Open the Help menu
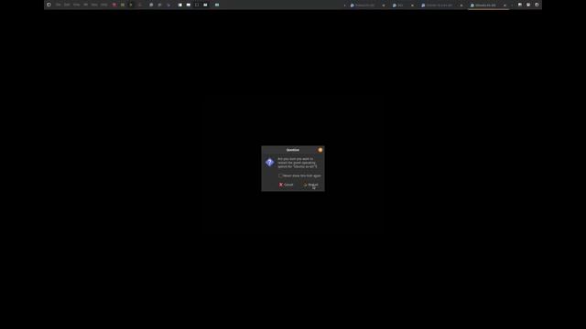Viewport: 586px width, 329px height. 103,5
